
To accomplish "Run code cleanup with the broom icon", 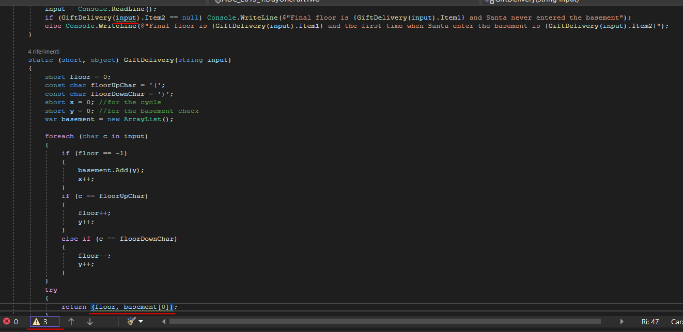I will [x=131, y=321].
